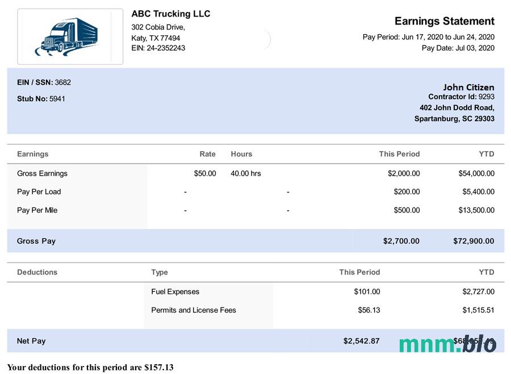Select the 40.00 hrs hours value
511x374 pixels.
click(245, 173)
